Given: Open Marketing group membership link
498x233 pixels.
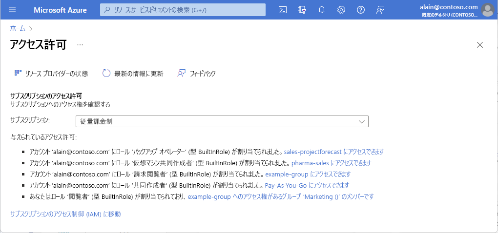Looking at the screenshot, I should (281, 196).
